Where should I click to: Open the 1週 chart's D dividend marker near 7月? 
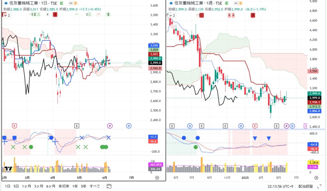pyautogui.click(x=190, y=126)
